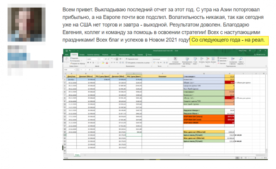Click Format as Table icon

[187, 61]
